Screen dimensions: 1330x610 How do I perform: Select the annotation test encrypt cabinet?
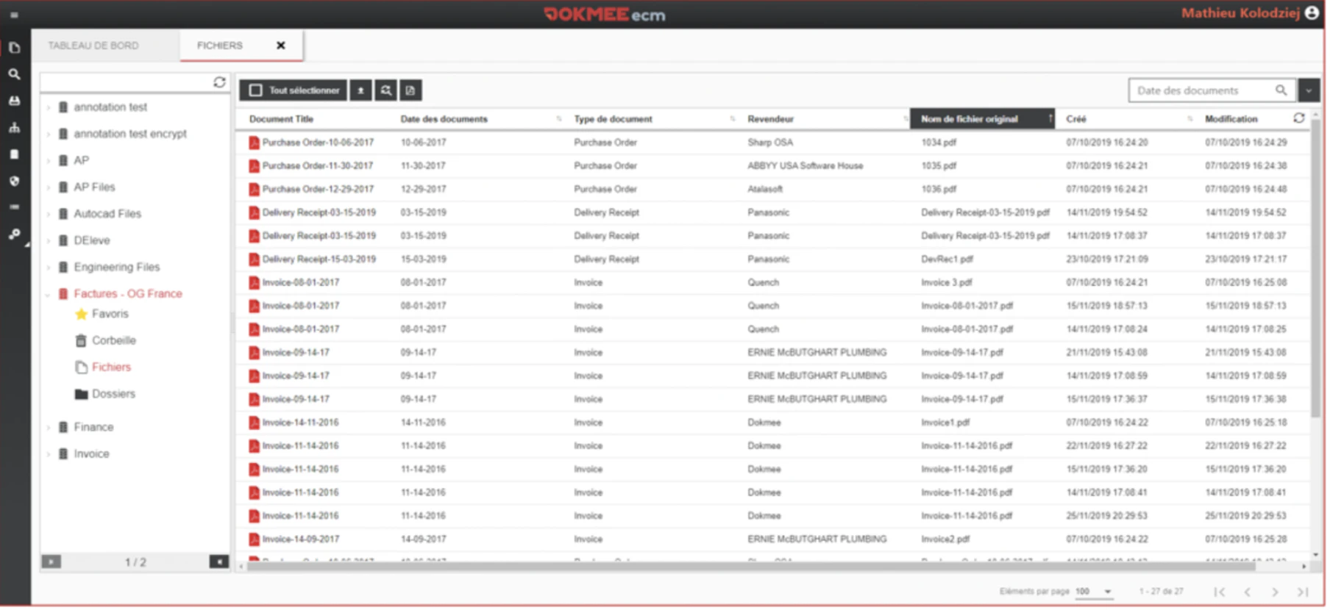[x=130, y=134]
